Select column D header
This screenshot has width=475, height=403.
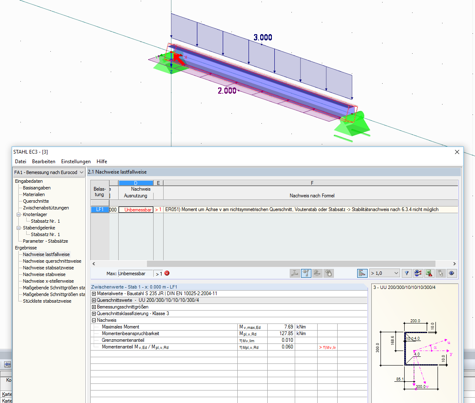pos(136,183)
